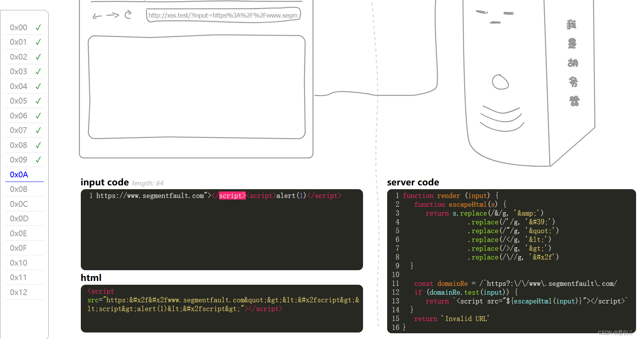Viewport: 638px width, 339px height.
Task: Click the sketched browser URL bar
Action: pos(223,15)
